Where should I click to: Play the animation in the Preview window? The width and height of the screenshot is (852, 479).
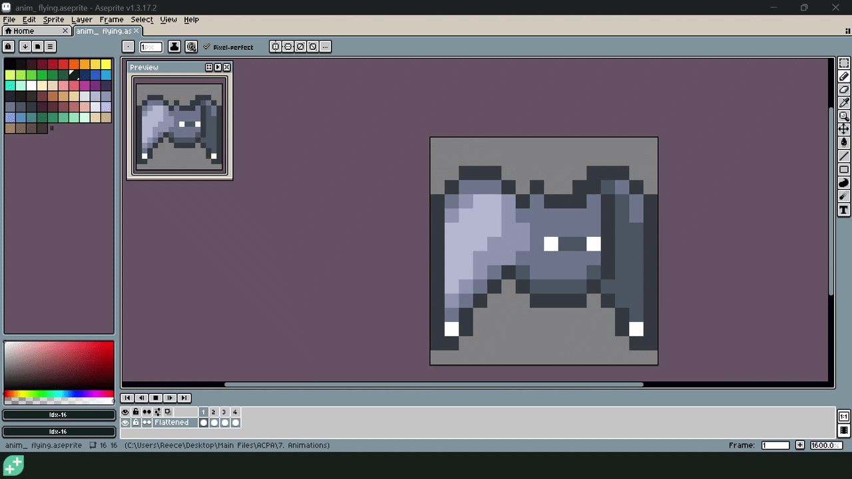click(218, 67)
